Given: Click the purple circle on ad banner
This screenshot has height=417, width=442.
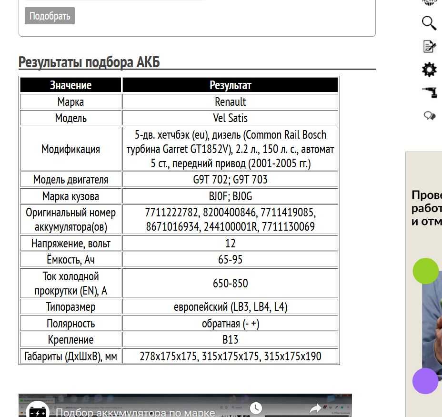Looking at the screenshot, I should pos(425,381).
